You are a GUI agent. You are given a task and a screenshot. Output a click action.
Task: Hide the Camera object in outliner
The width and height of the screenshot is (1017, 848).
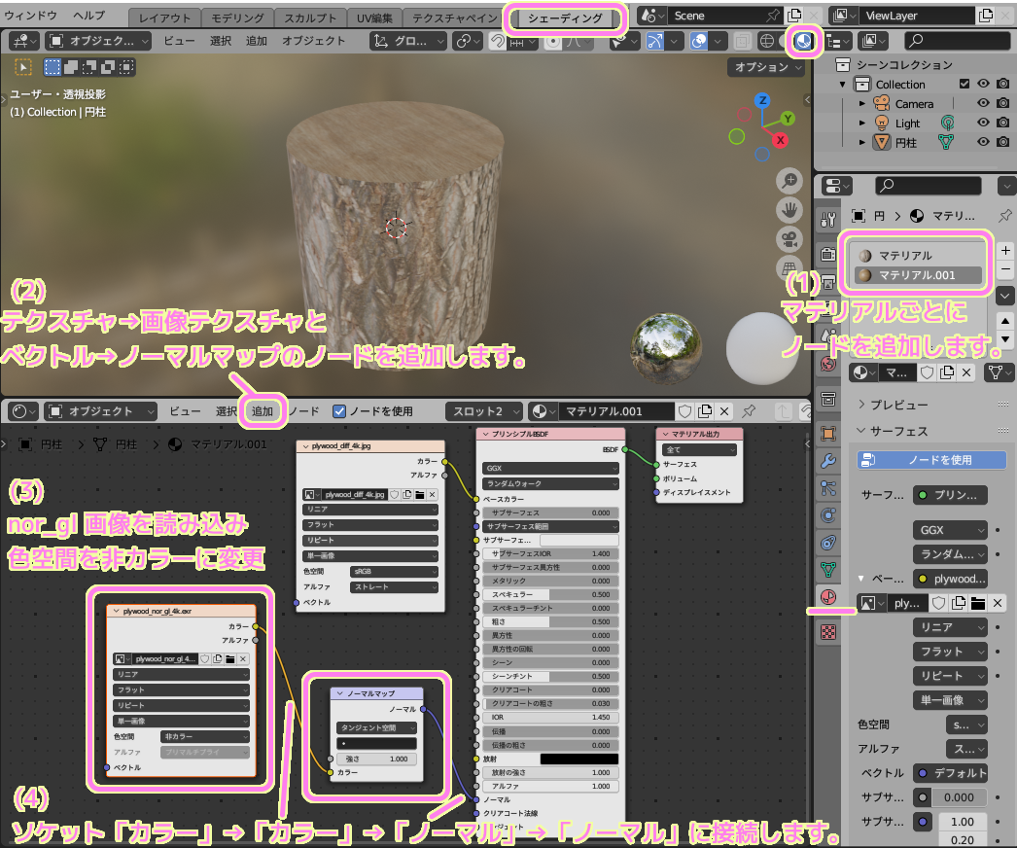984,104
